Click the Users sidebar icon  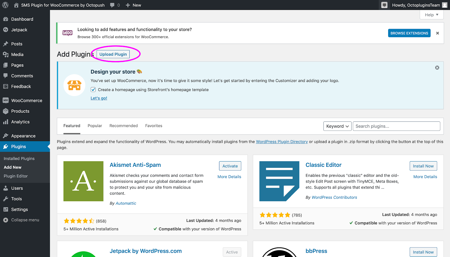tap(6, 188)
